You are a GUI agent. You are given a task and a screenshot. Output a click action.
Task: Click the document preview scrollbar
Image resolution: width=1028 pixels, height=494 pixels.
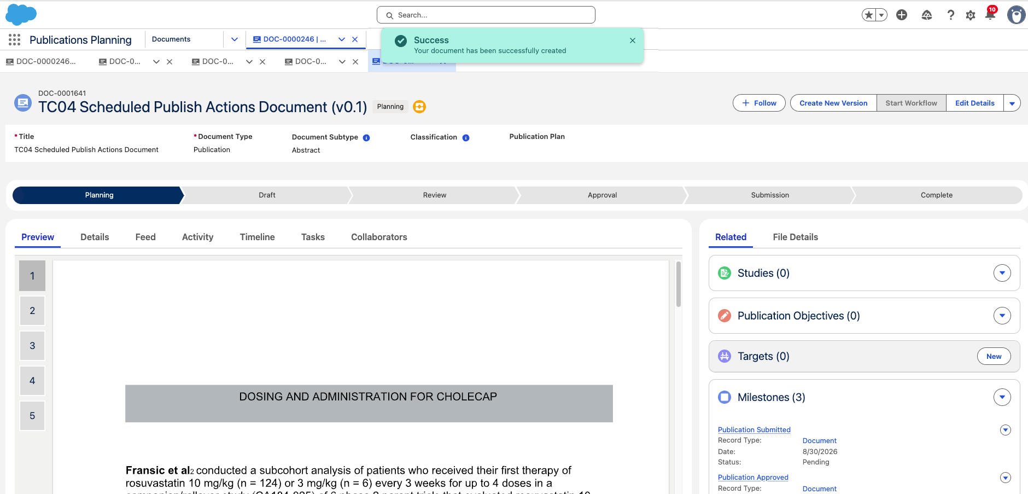(x=679, y=284)
